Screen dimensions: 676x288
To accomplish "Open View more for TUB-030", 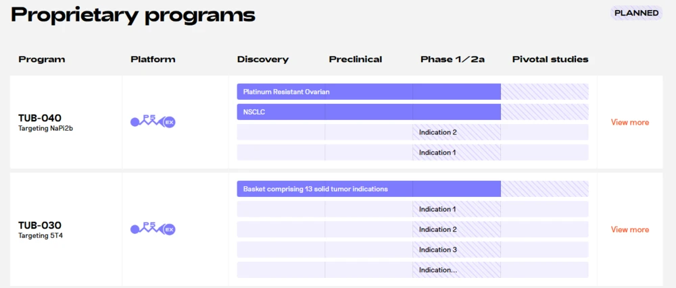I will (629, 229).
